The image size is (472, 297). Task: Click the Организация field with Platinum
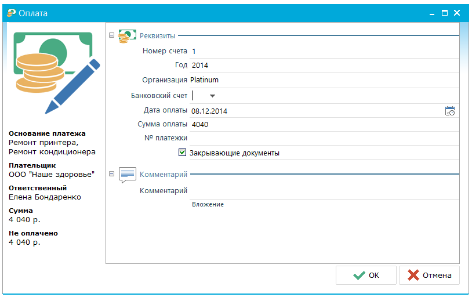(324, 80)
